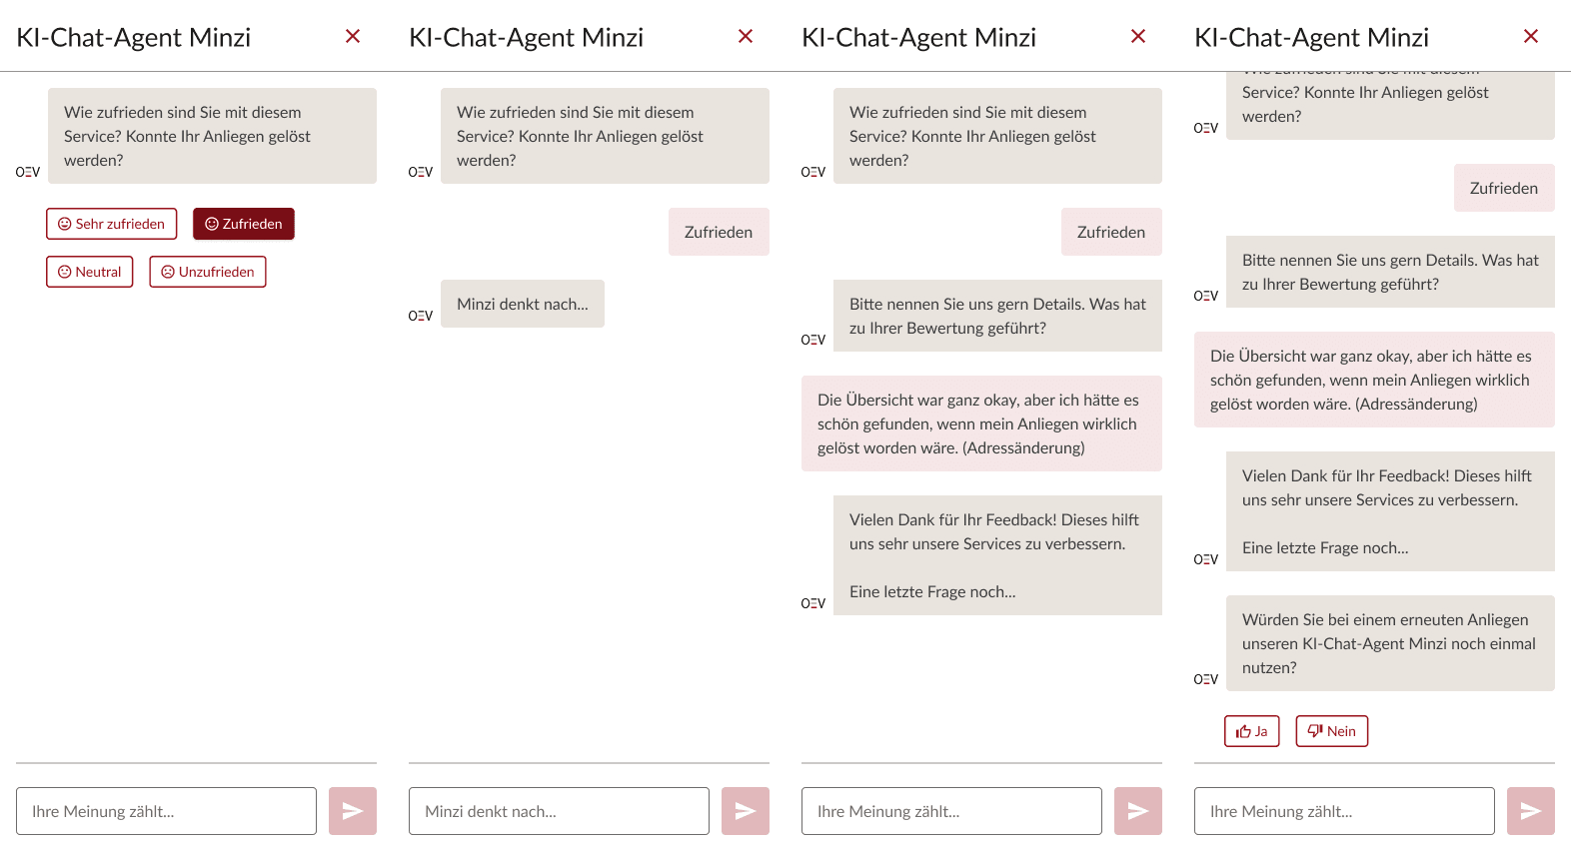This screenshot has width=1571, height=851.
Task: Click the KI-Chat-Agent Minzi title text
Action: click(x=135, y=36)
